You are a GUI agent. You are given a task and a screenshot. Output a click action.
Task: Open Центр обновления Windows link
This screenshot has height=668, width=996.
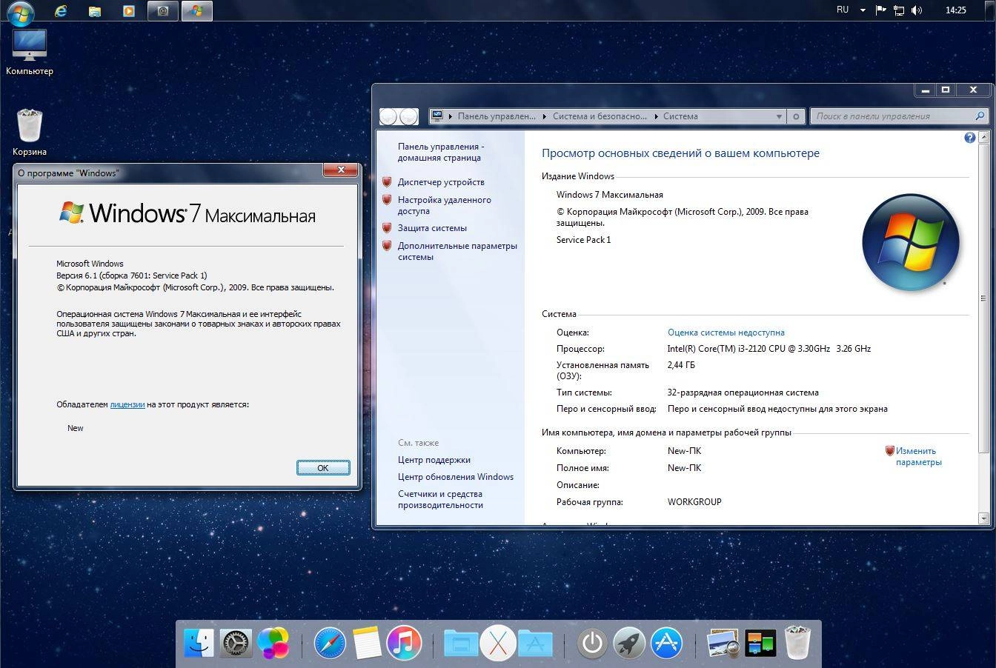pyautogui.click(x=455, y=477)
